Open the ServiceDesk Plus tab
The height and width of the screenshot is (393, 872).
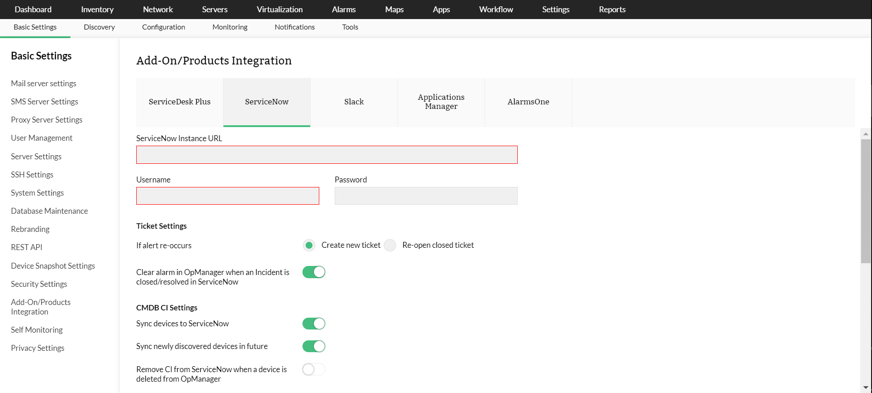pos(179,102)
